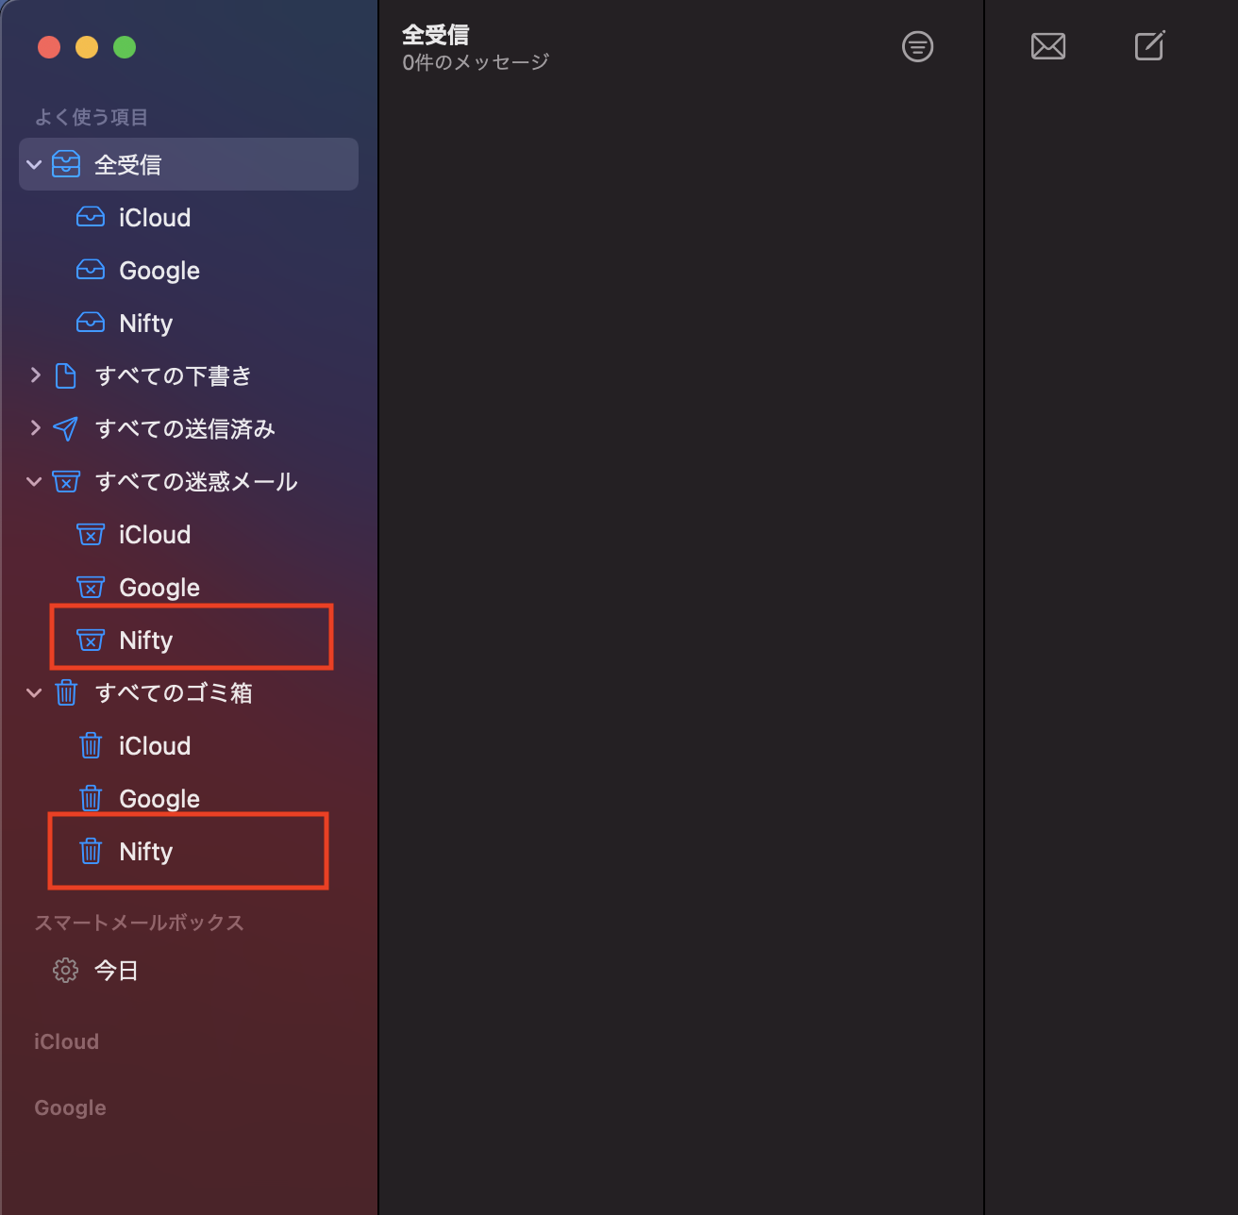Expand the すべての送信済み group

pyautogui.click(x=35, y=428)
